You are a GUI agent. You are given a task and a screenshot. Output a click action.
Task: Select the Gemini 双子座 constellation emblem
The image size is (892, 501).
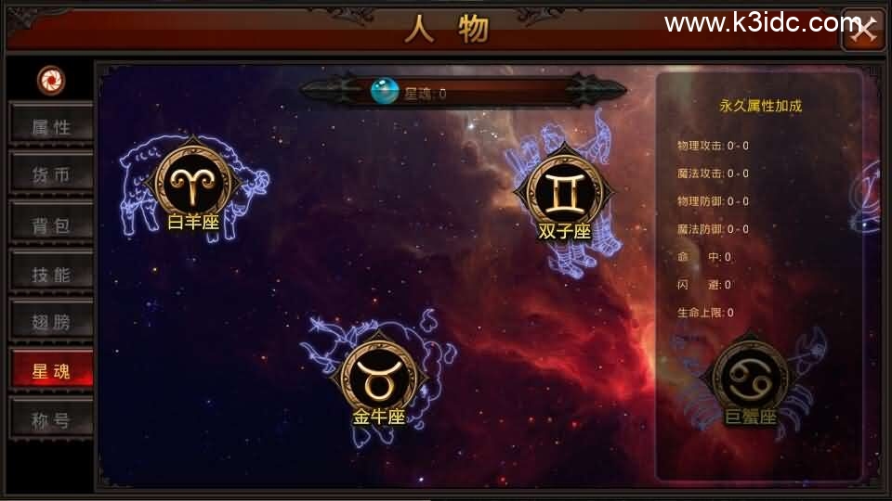(x=564, y=193)
